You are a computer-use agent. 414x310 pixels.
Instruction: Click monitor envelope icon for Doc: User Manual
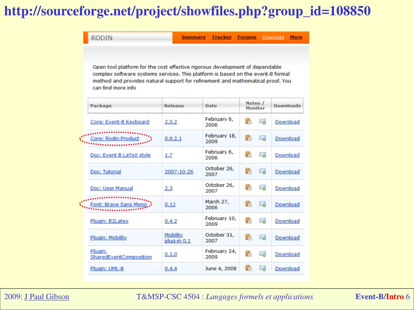click(262, 188)
